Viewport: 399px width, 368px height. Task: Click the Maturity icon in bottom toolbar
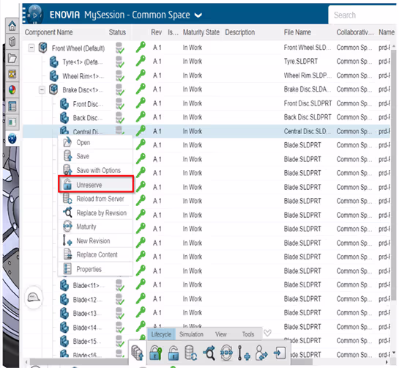226,353
